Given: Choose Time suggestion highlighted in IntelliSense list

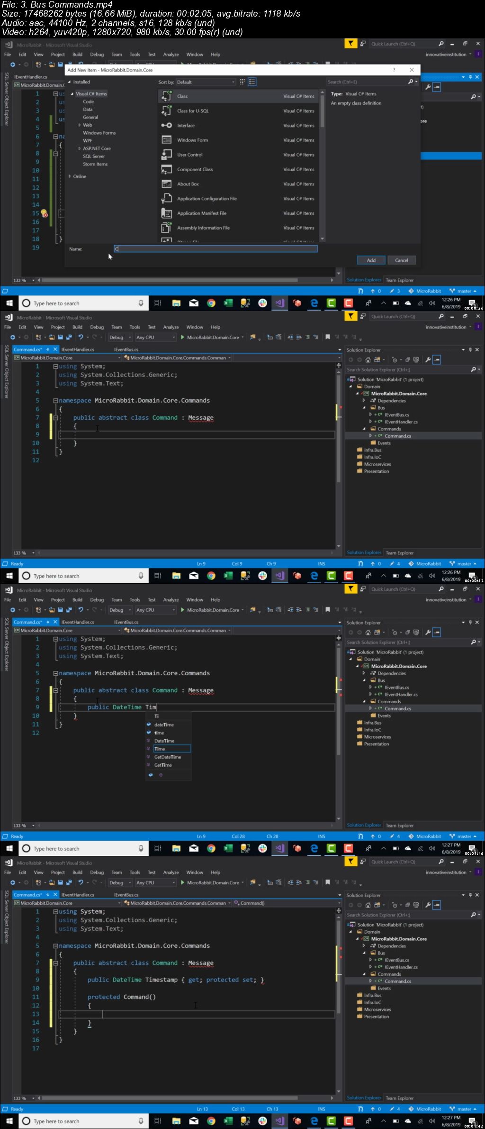Looking at the screenshot, I should pyautogui.click(x=172, y=749).
